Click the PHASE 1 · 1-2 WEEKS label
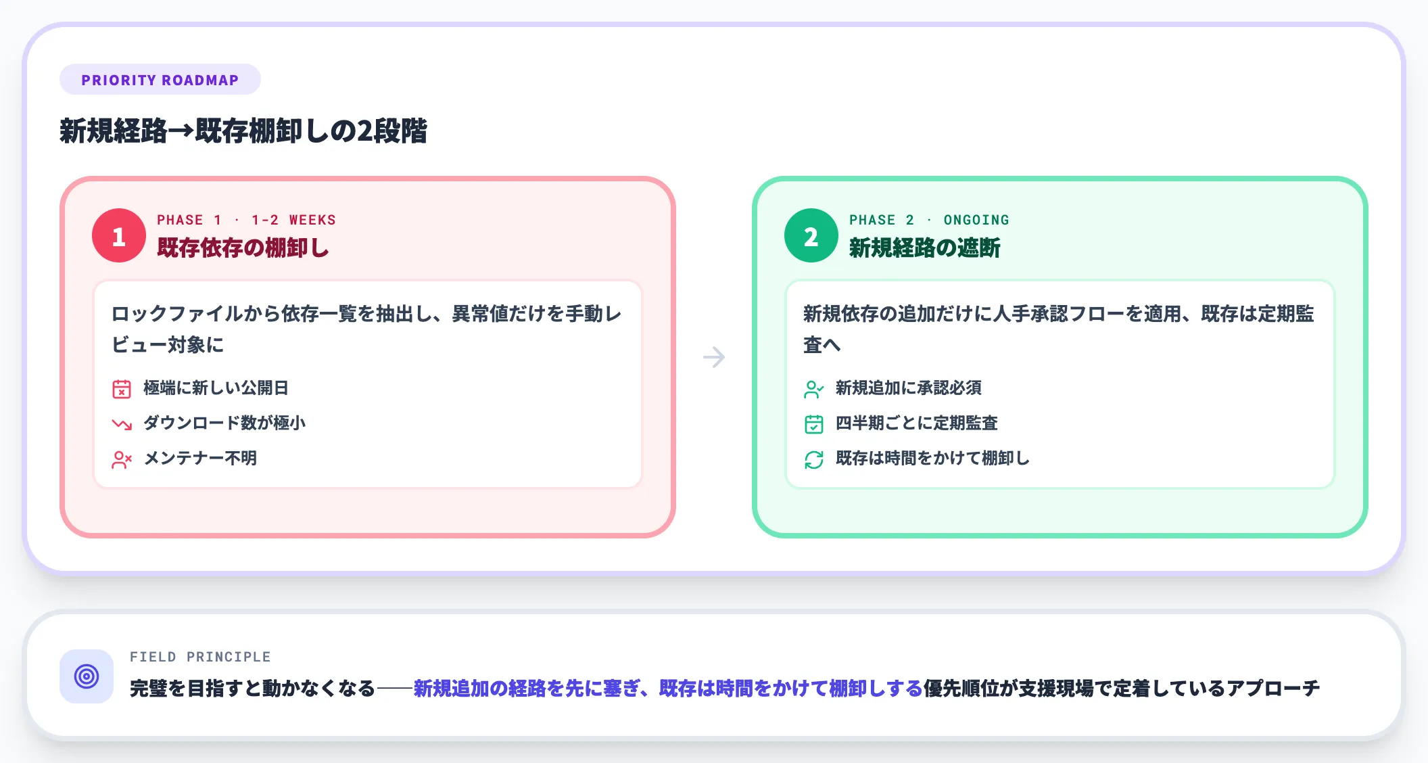1428x763 pixels. pos(246,220)
